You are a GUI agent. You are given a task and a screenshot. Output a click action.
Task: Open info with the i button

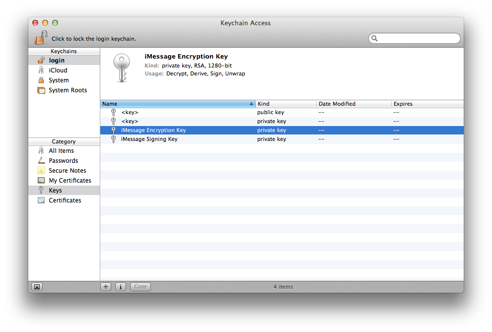(x=121, y=286)
